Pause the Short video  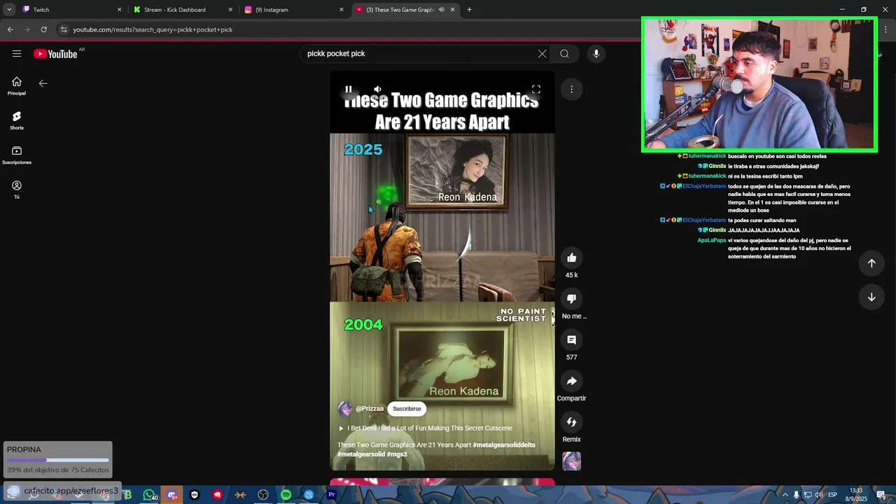point(348,89)
